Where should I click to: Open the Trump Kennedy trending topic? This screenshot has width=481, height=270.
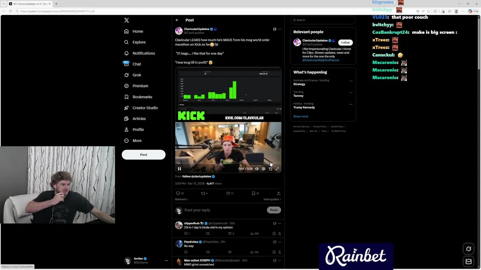coord(304,108)
